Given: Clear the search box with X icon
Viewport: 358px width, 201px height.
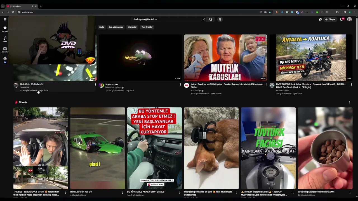Looking at the screenshot, I should [x=204, y=19].
